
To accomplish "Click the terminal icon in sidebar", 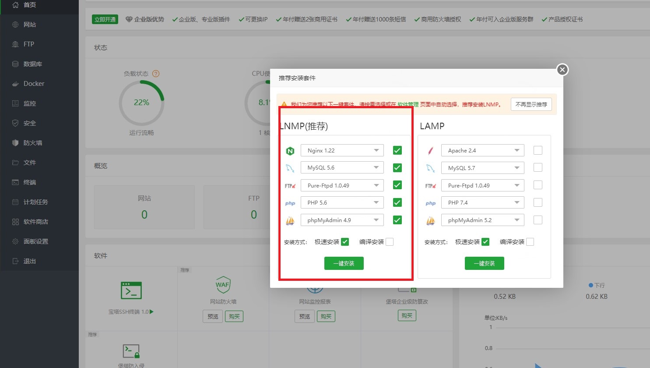I will pos(15,182).
